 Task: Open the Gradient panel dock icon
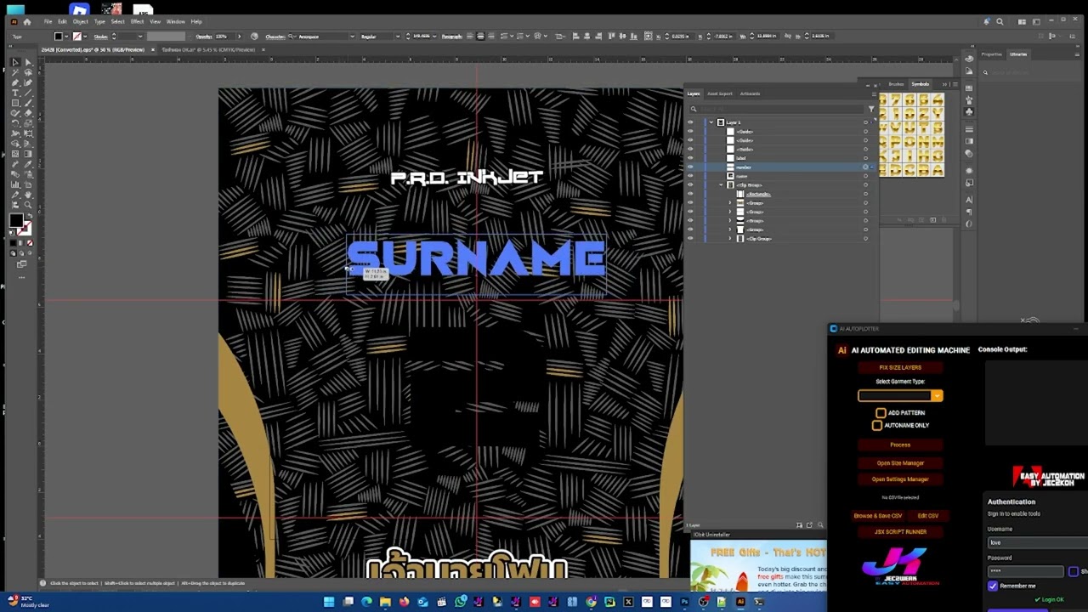tap(969, 142)
